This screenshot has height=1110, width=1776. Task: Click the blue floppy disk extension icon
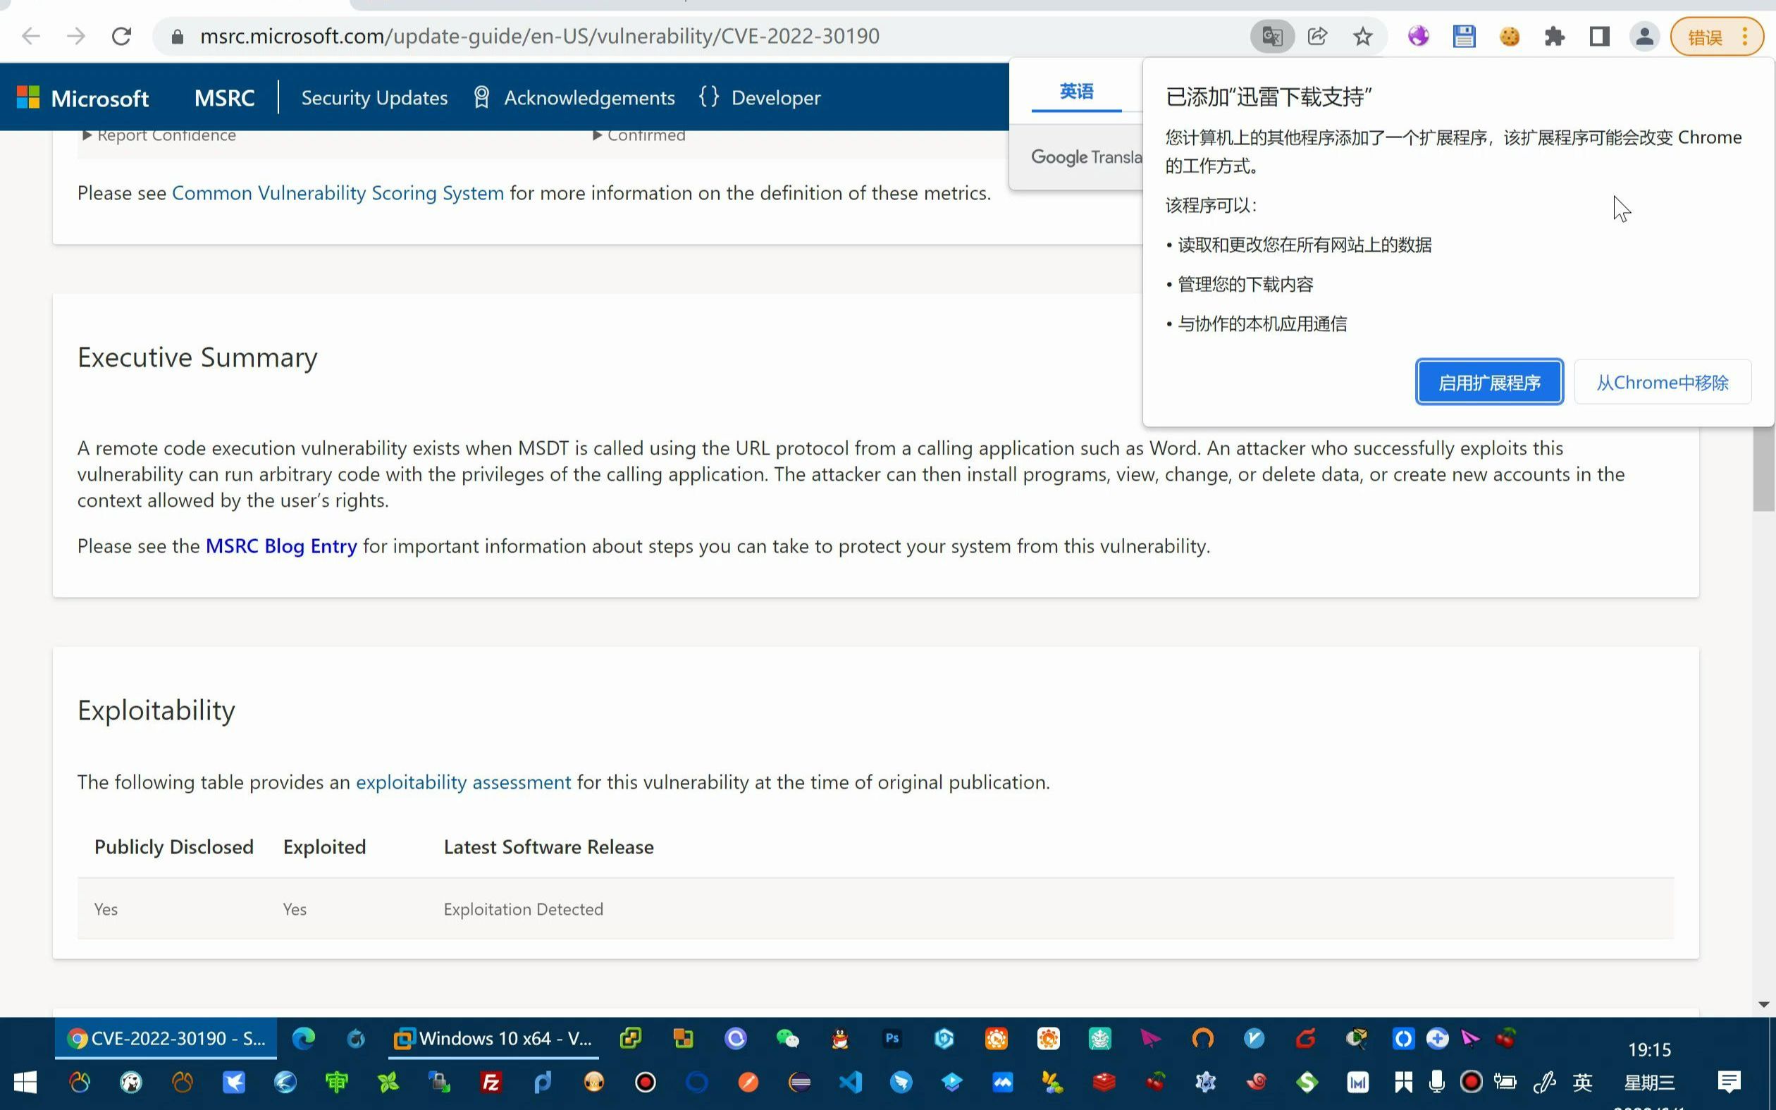[x=1464, y=36]
